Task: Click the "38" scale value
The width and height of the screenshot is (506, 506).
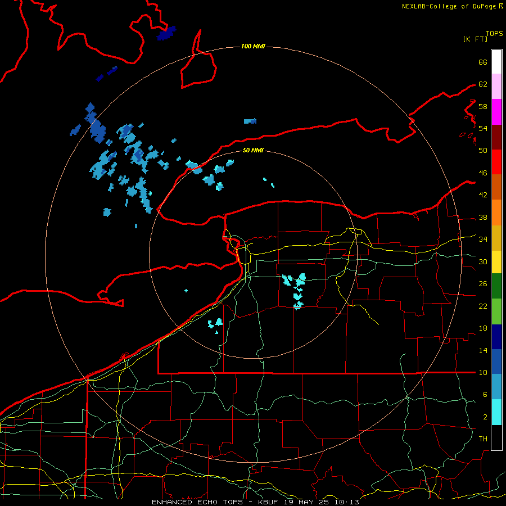Action: click(x=483, y=217)
